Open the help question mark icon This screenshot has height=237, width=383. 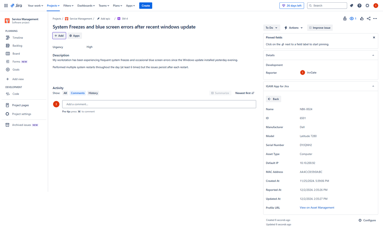359,6
